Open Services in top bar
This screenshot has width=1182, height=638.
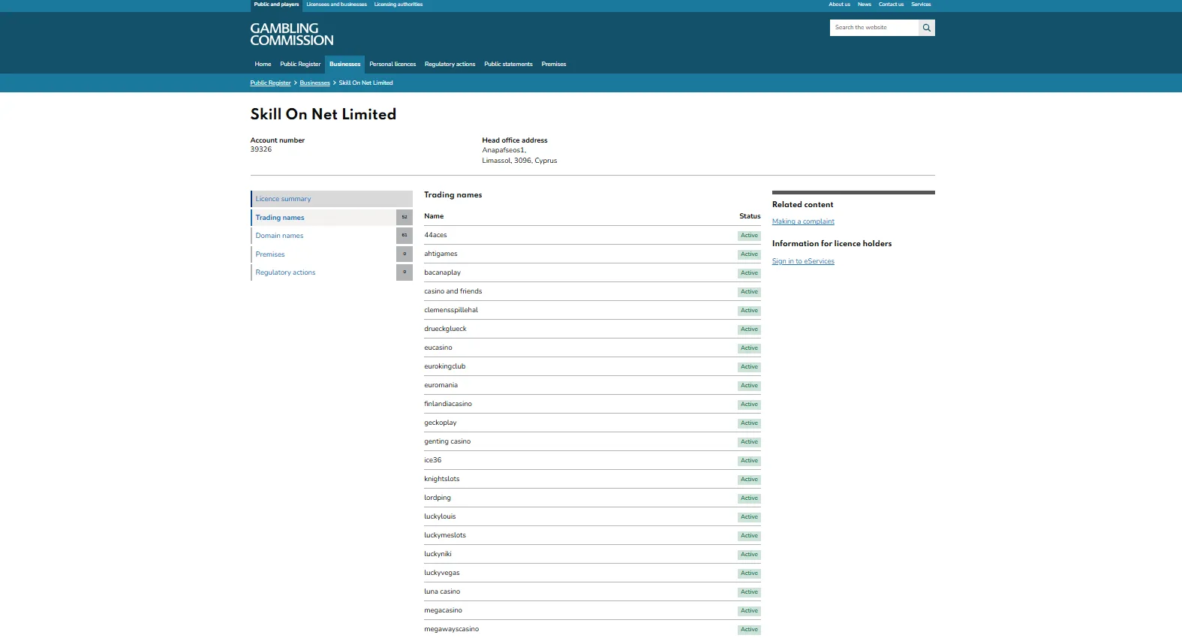921,5
